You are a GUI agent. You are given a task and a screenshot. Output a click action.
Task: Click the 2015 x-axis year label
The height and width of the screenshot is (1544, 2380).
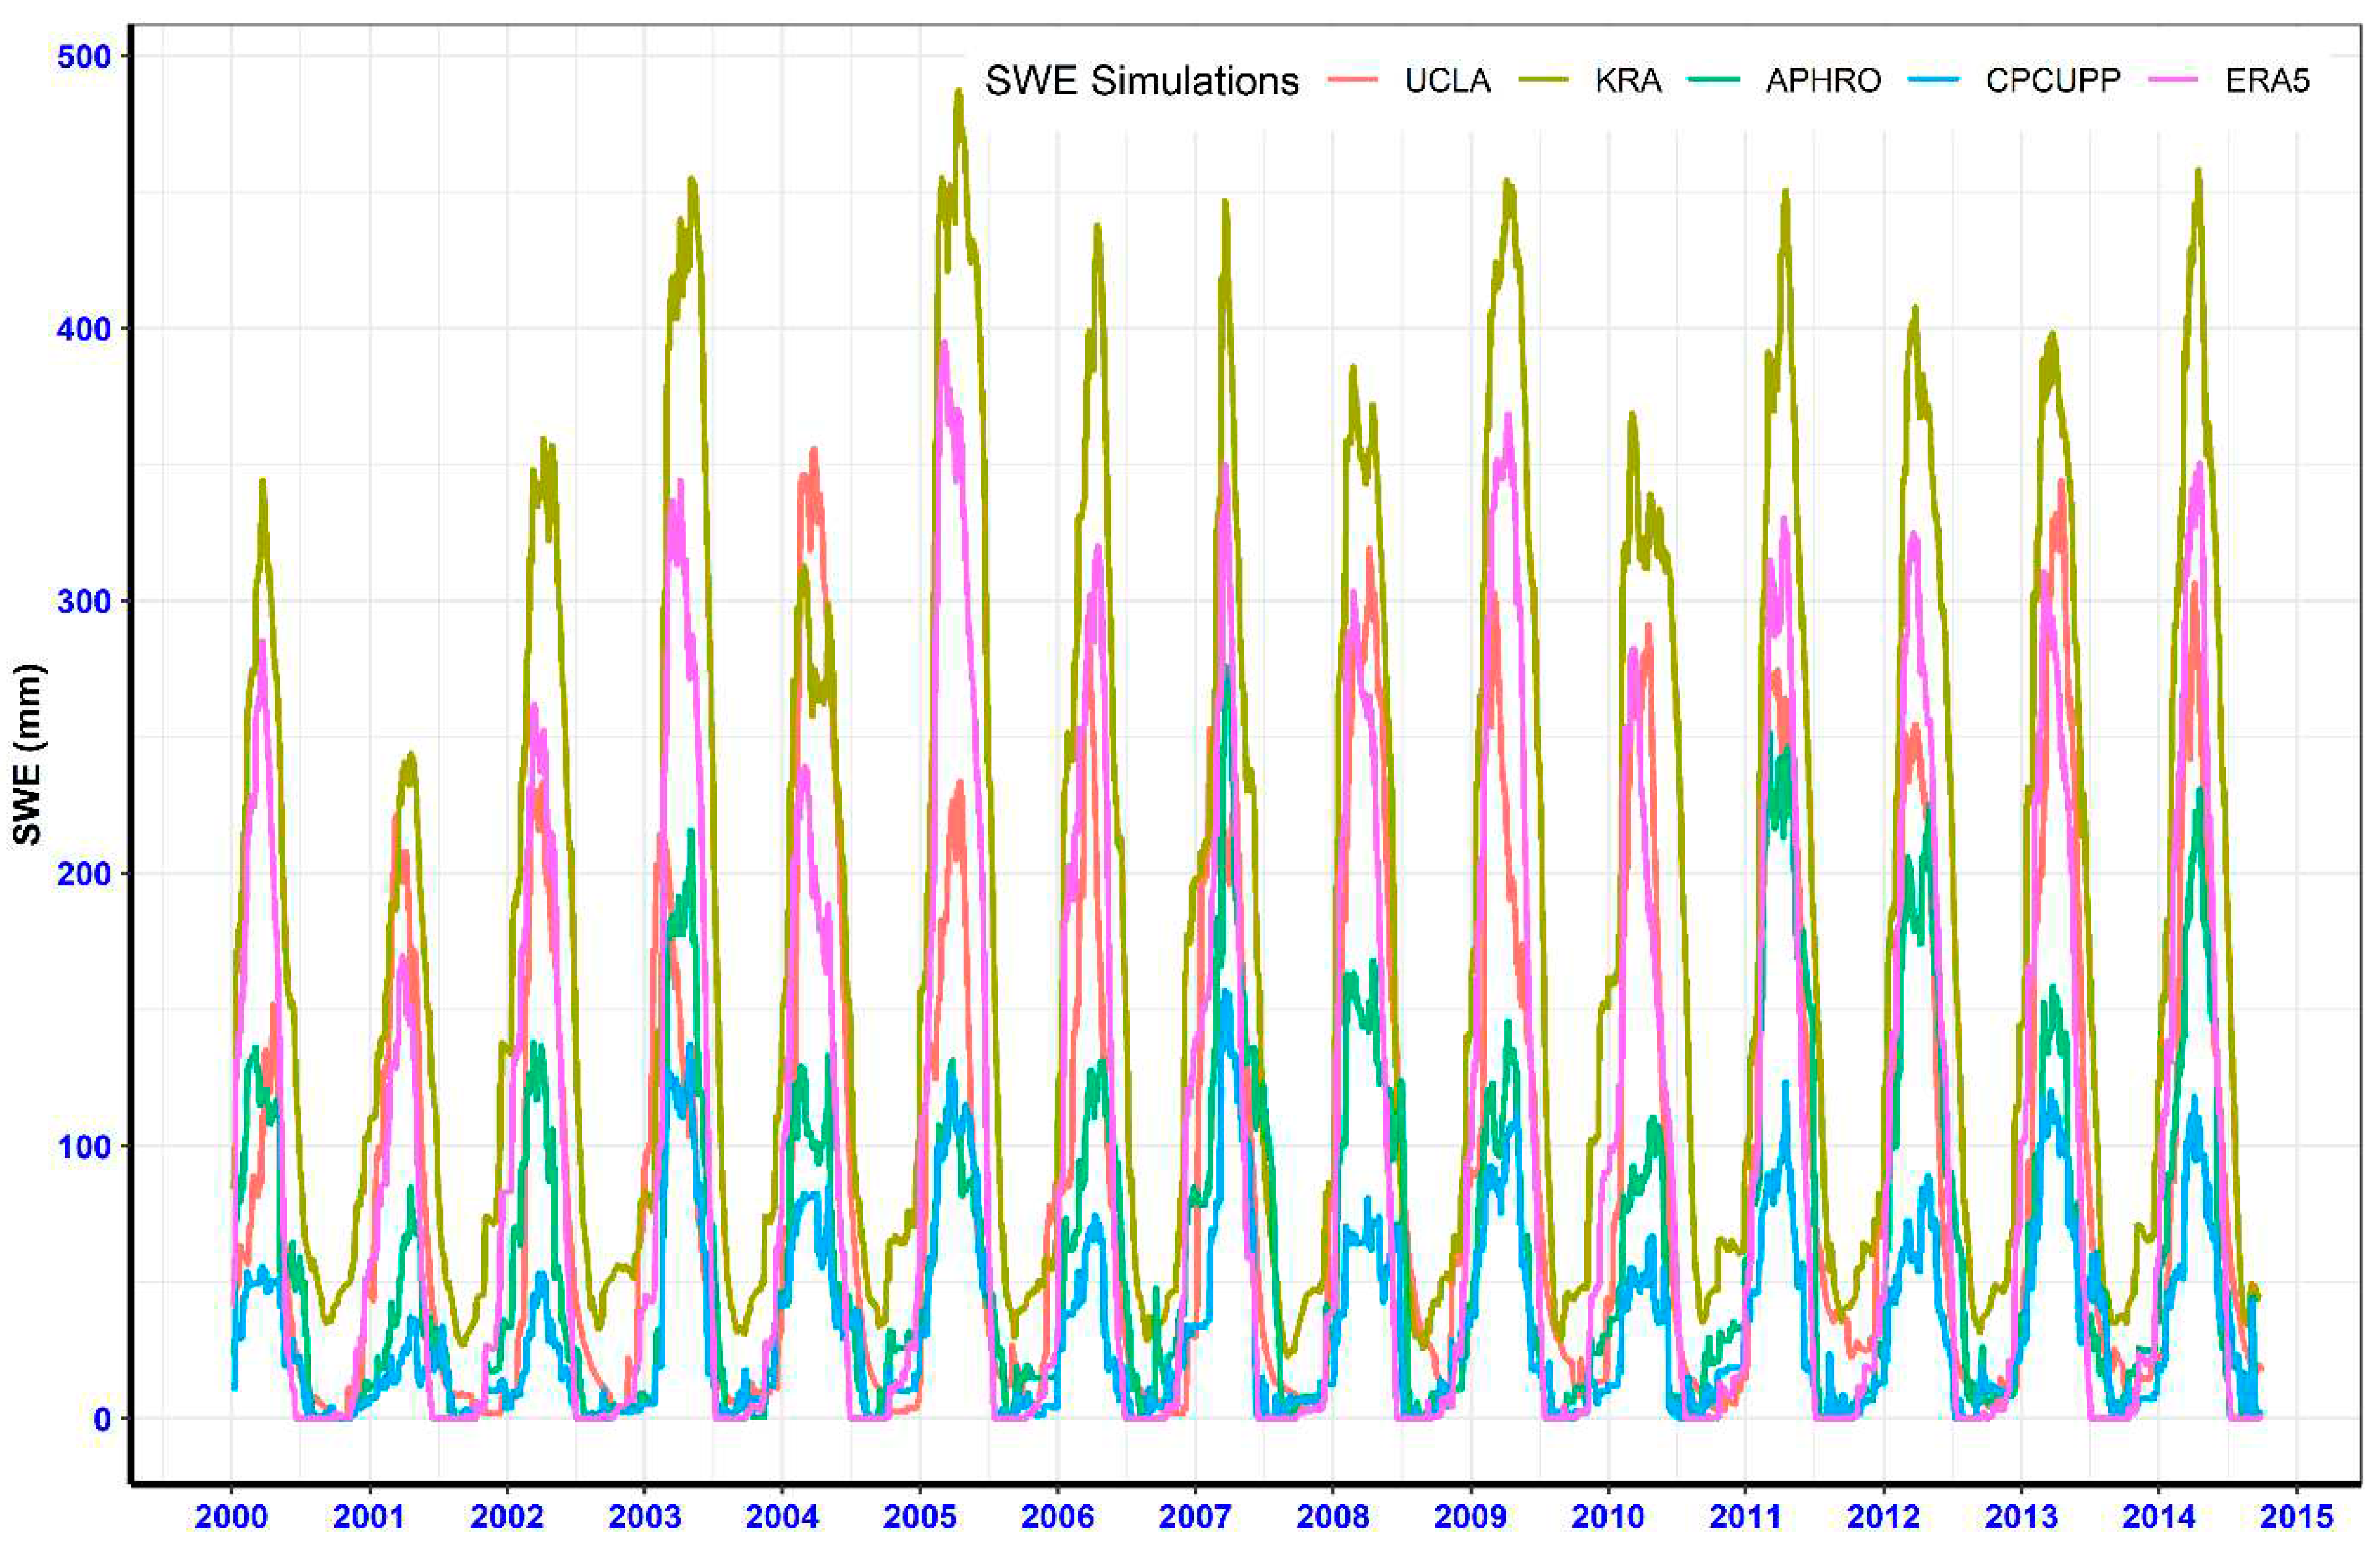tap(2296, 1516)
